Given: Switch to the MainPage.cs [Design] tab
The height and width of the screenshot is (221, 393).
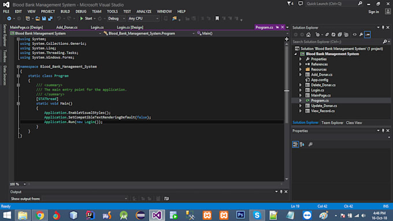Looking at the screenshot, I should (x=27, y=27).
